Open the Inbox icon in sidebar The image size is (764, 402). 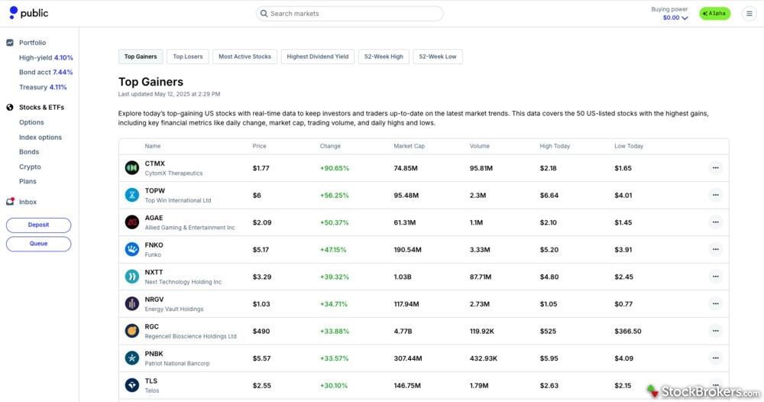[x=11, y=202]
